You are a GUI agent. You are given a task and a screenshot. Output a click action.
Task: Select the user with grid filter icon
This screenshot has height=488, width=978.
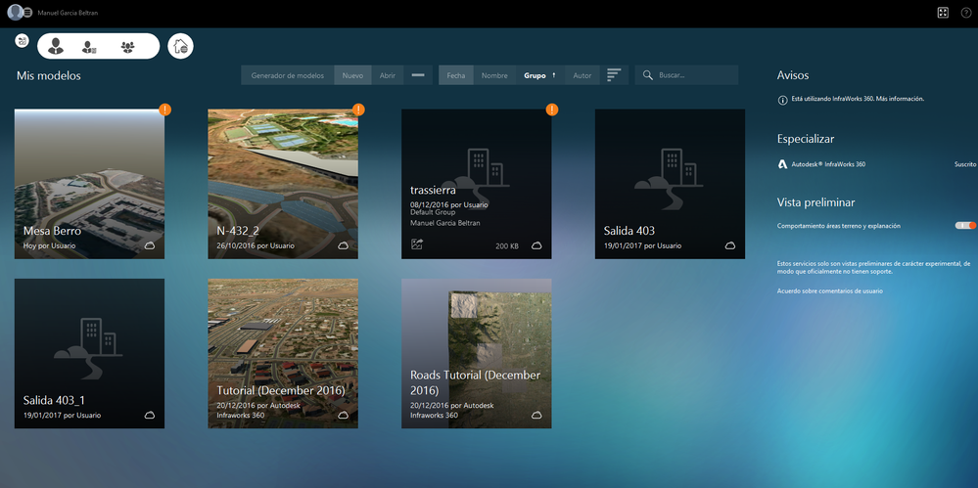[89, 47]
